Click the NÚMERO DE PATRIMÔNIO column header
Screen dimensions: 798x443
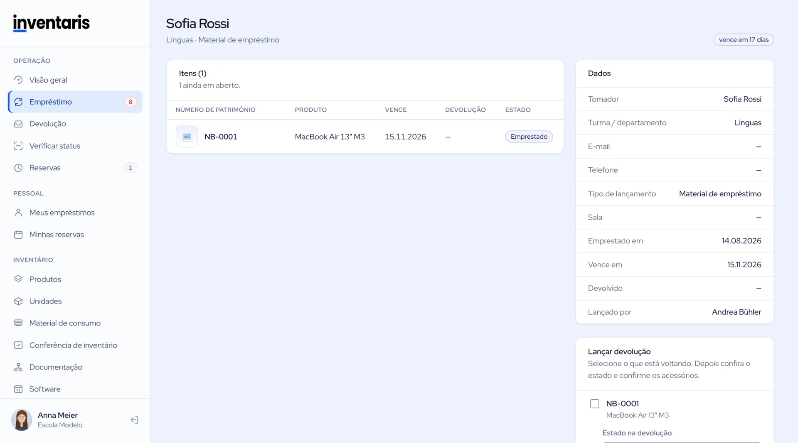[215, 110]
